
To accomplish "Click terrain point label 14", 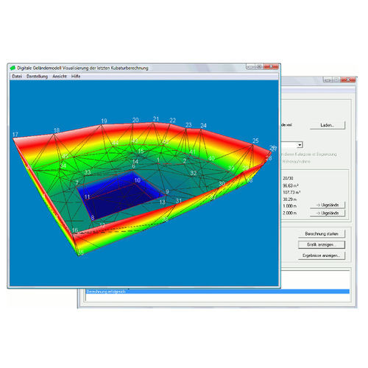I will point(135,161).
